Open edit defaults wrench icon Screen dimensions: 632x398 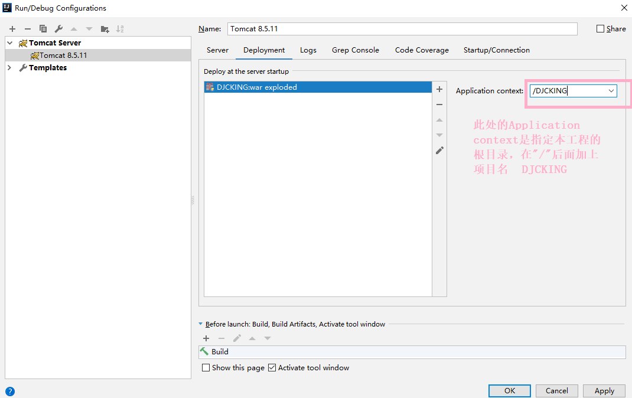pyautogui.click(x=58, y=29)
